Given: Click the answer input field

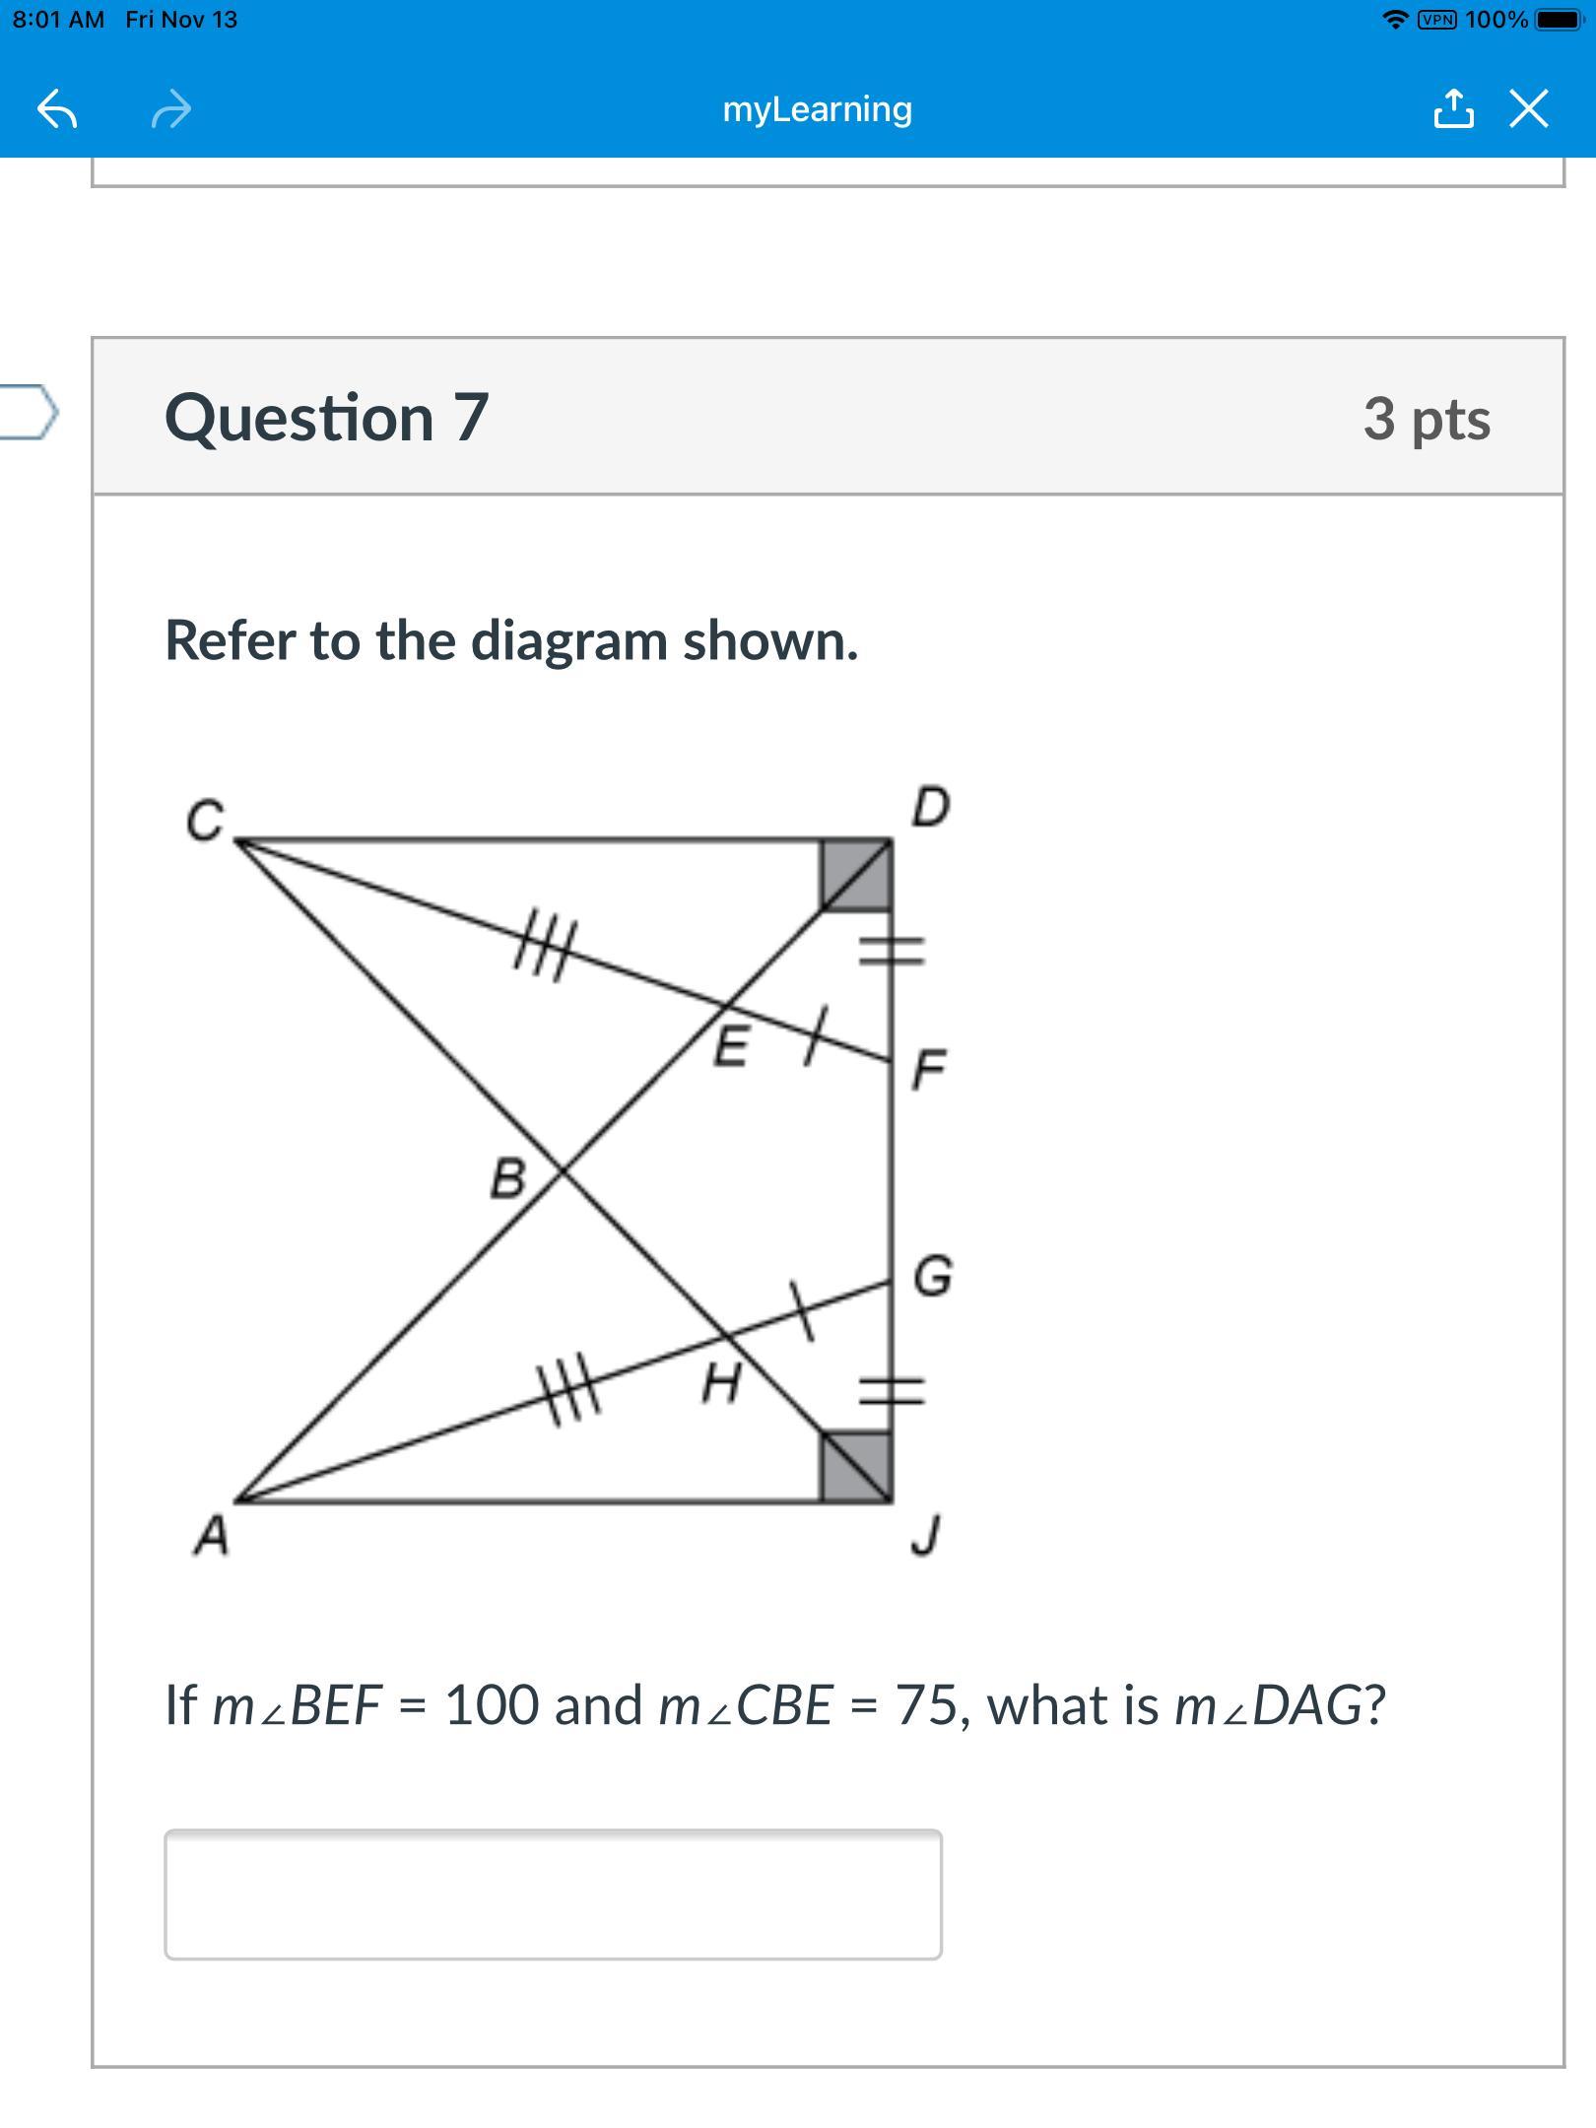Looking at the screenshot, I should coord(553,1895).
